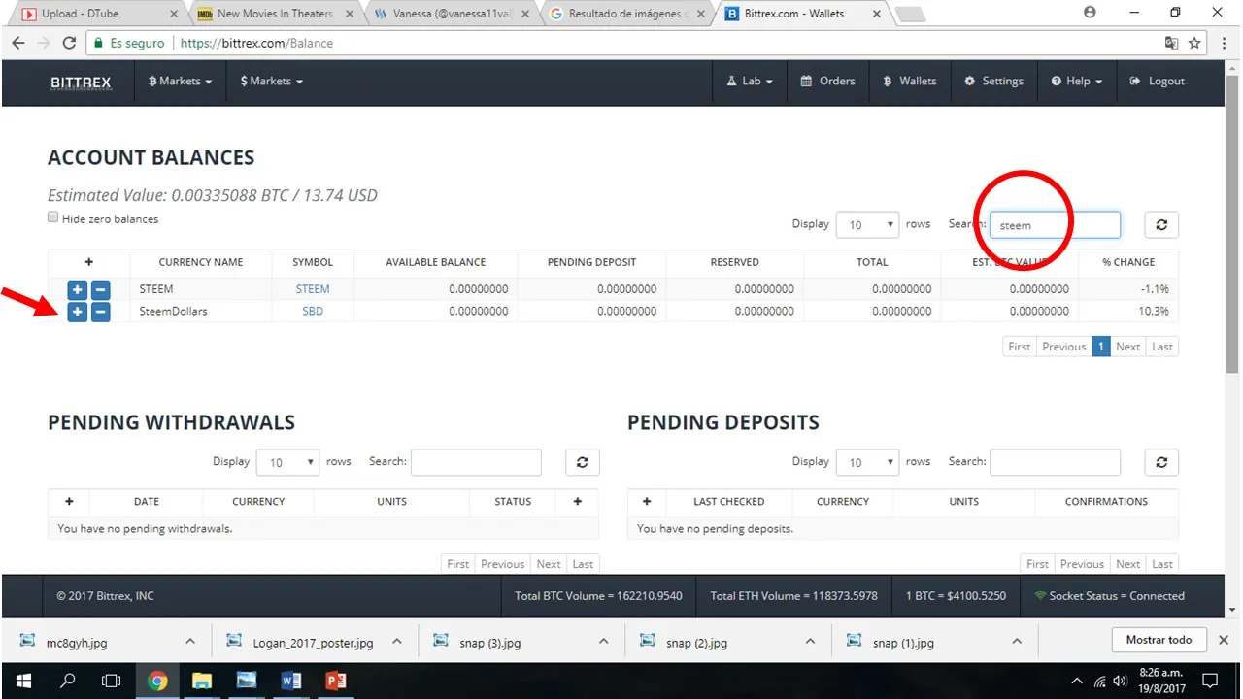Click the translate page icon in address bar
Screen dimensions: 1243x699
pos(1171,43)
